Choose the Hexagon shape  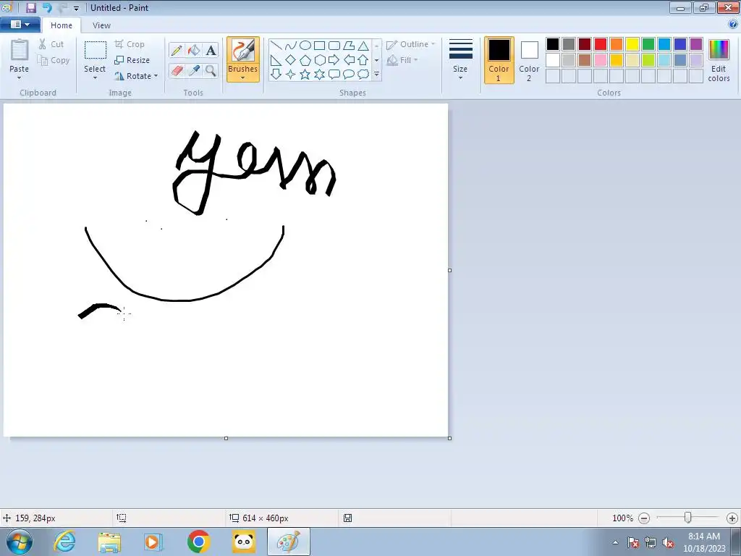(319, 60)
